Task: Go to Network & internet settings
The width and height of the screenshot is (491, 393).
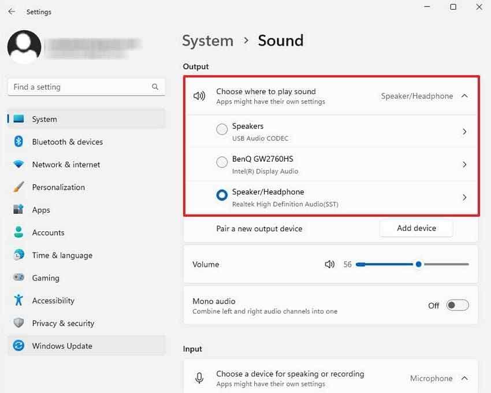Action: point(87,164)
